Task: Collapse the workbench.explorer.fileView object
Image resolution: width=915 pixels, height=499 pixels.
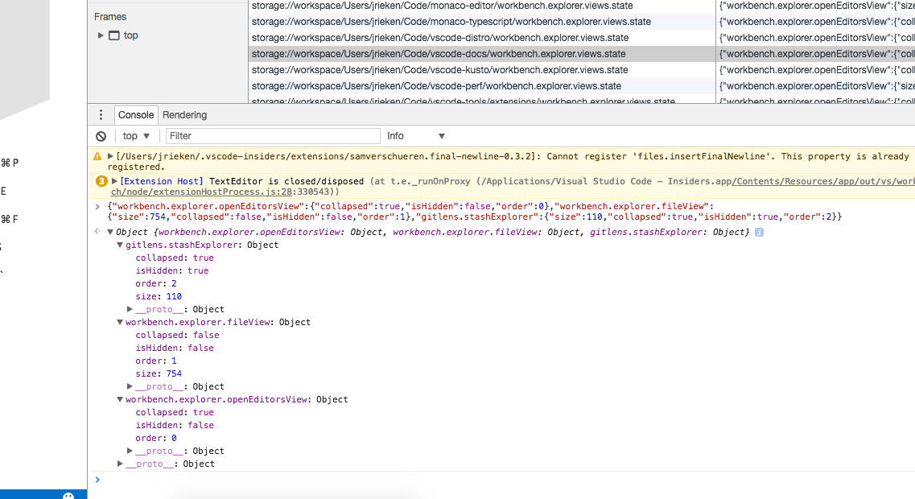Action: click(120, 322)
